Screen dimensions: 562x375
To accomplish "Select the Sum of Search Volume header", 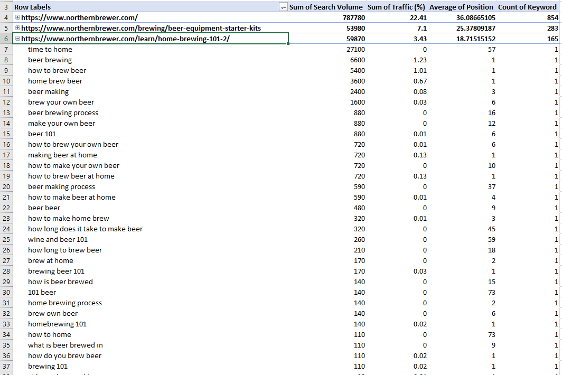I will tap(326, 7).
